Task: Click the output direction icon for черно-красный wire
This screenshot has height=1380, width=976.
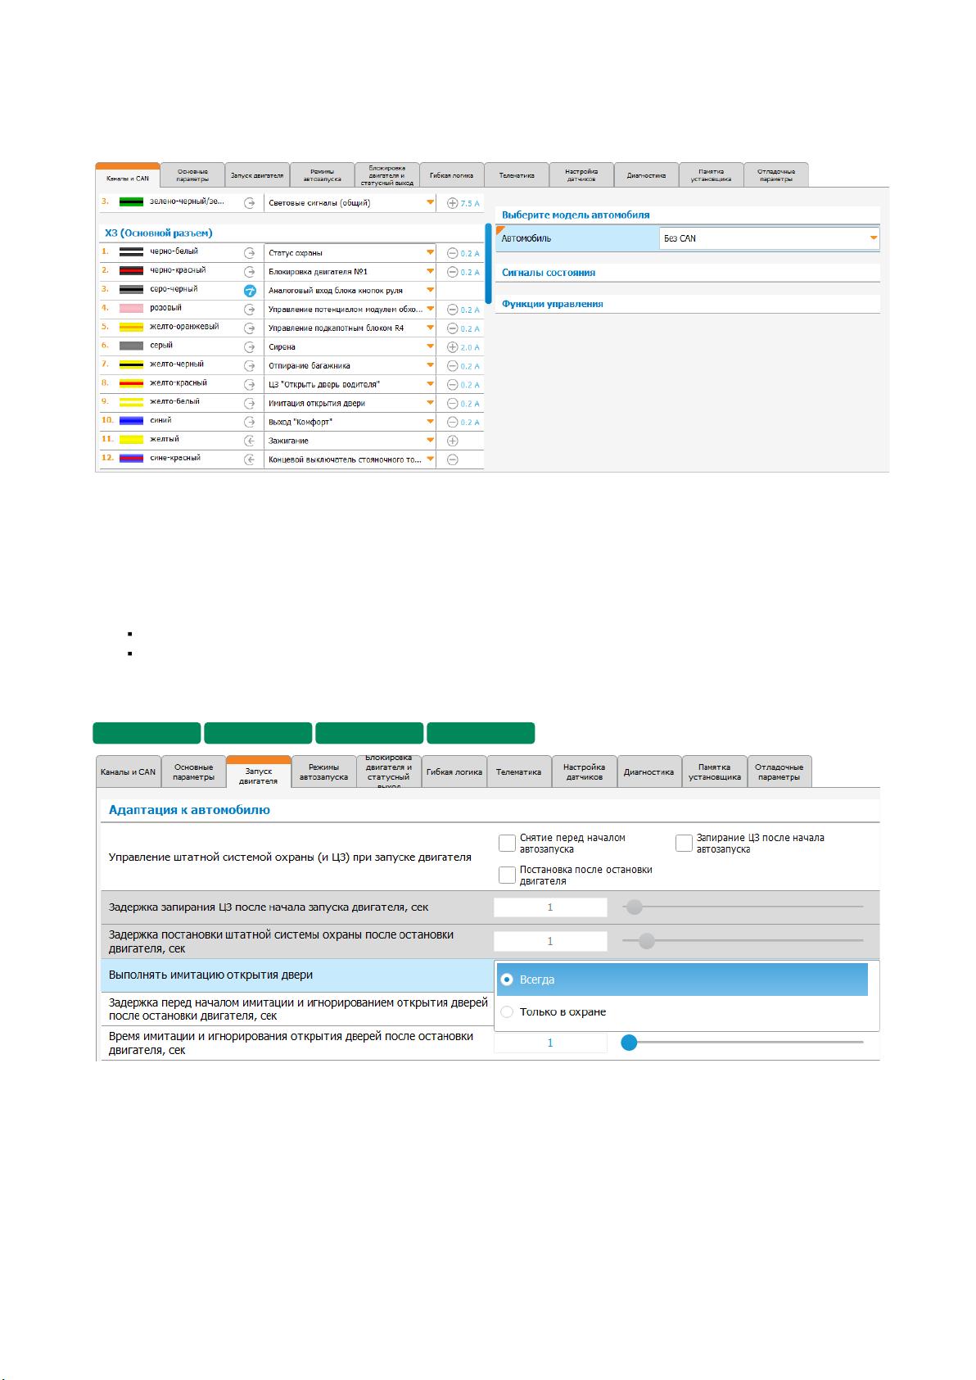Action: coord(250,272)
